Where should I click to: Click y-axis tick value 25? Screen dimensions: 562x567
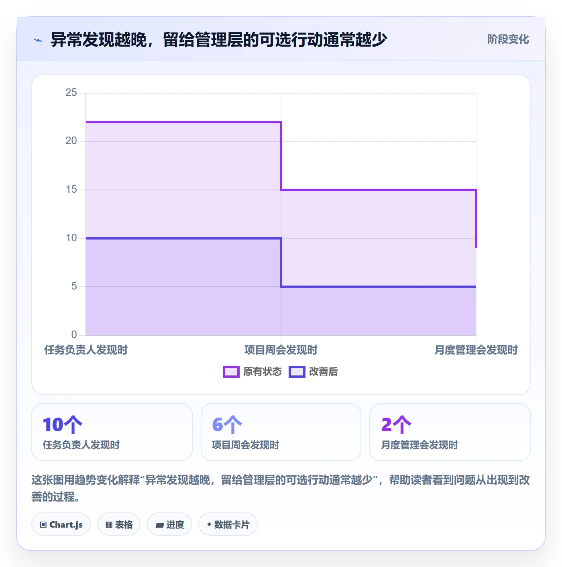pyautogui.click(x=71, y=93)
